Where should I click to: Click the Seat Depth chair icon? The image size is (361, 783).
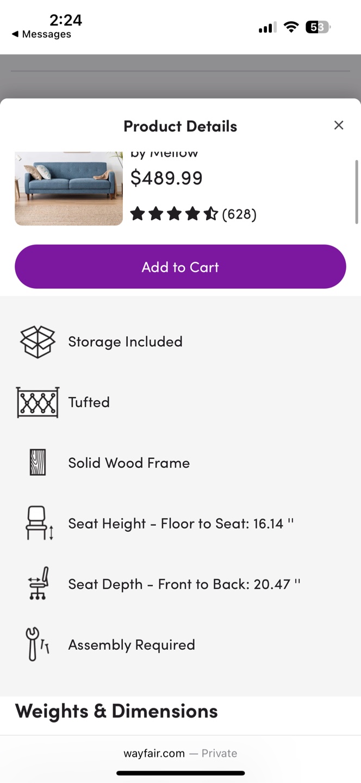pyautogui.click(x=38, y=583)
